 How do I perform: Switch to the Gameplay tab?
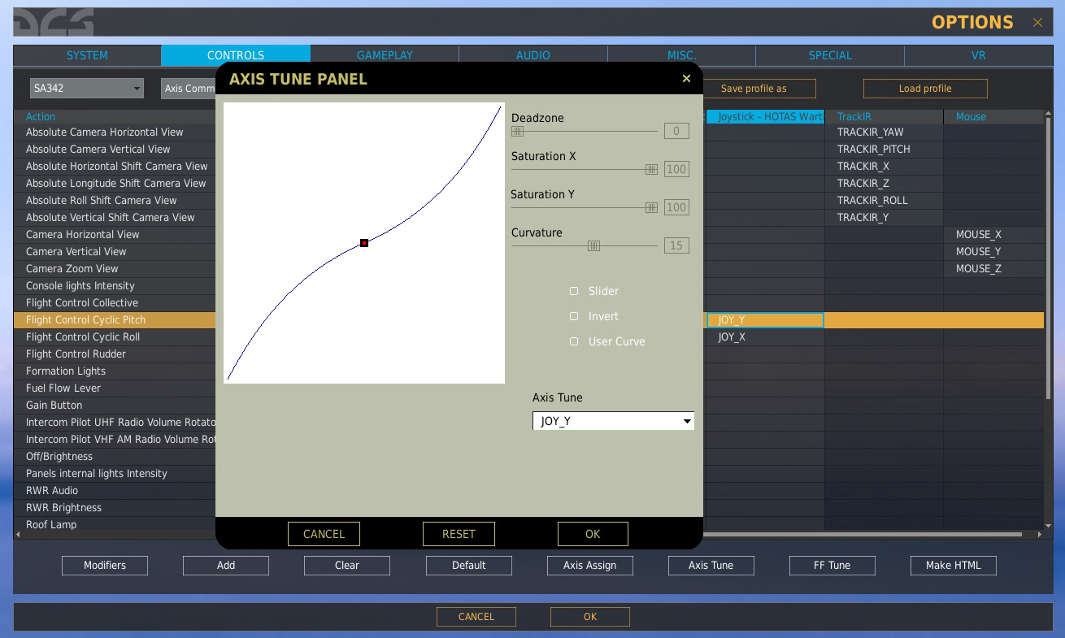coord(385,55)
